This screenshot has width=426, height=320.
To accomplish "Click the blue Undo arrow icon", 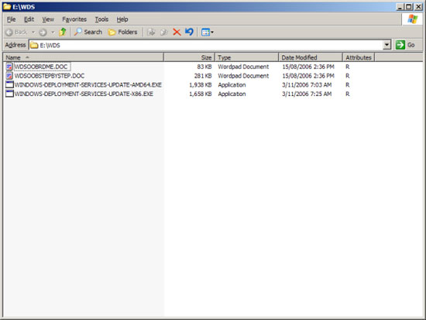I will (x=189, y=32).
